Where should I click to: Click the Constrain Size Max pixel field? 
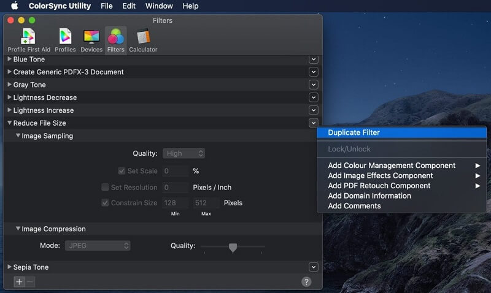point(206,203)
